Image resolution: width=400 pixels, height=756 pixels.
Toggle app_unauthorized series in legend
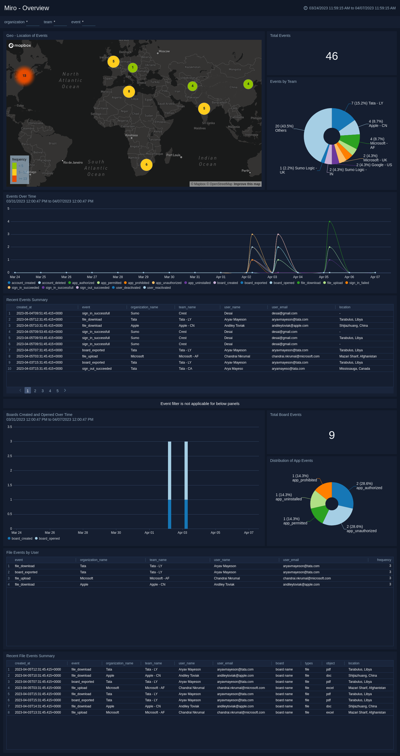(x=167, y=283)
